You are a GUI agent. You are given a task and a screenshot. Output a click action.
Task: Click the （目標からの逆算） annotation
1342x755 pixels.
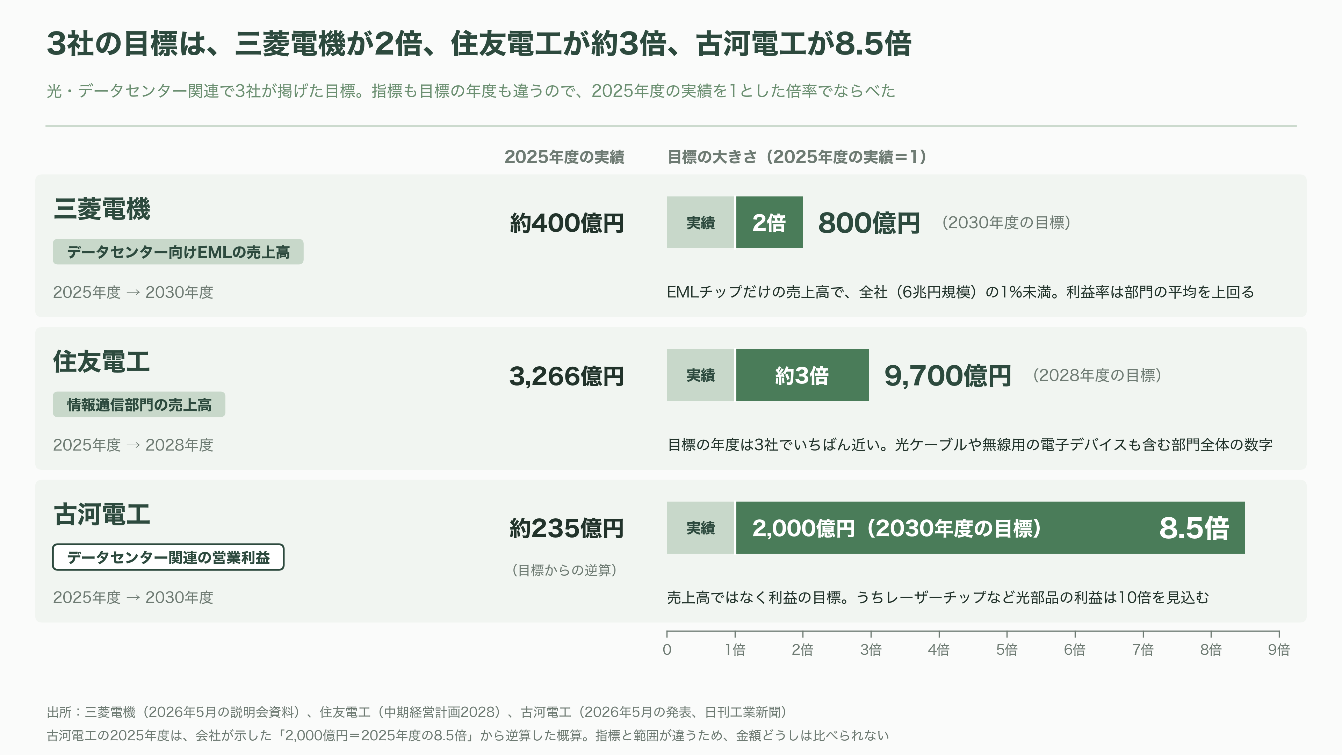click(565, 570)
